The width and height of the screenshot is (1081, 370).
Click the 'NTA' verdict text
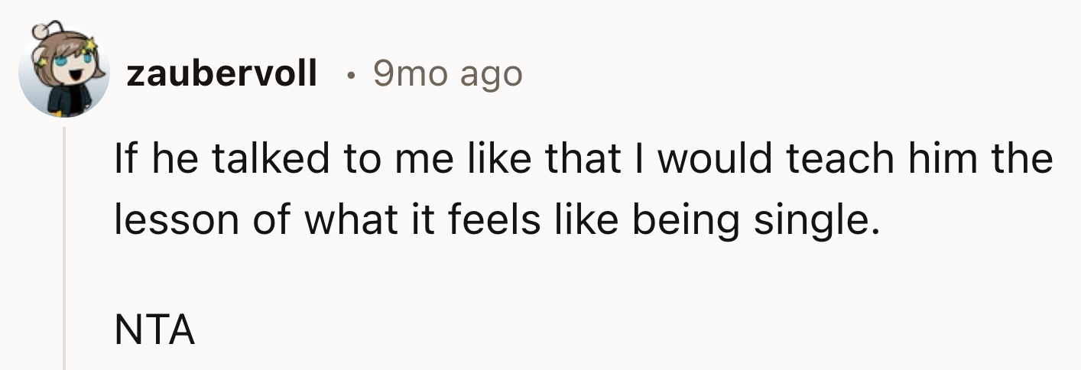(154, 333)
